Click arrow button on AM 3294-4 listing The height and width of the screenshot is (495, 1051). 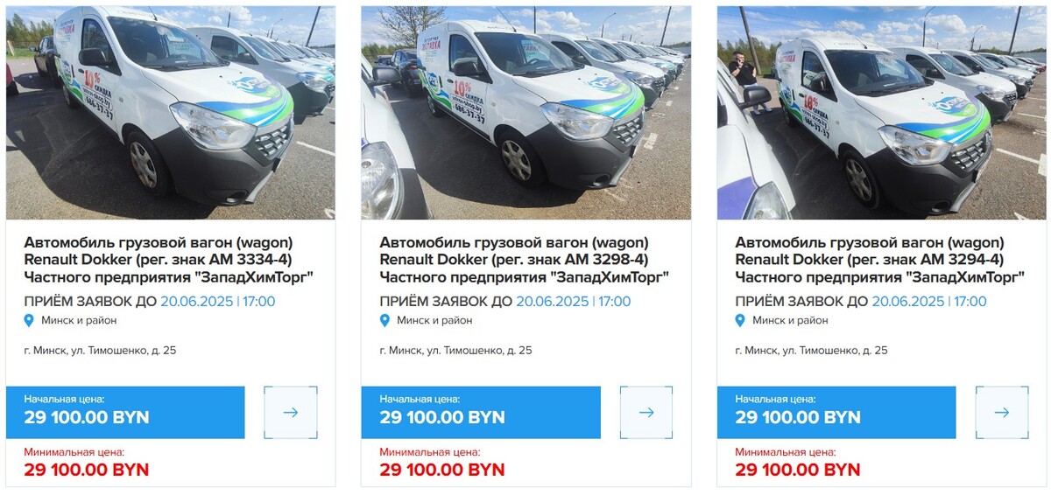(1001, 413)
